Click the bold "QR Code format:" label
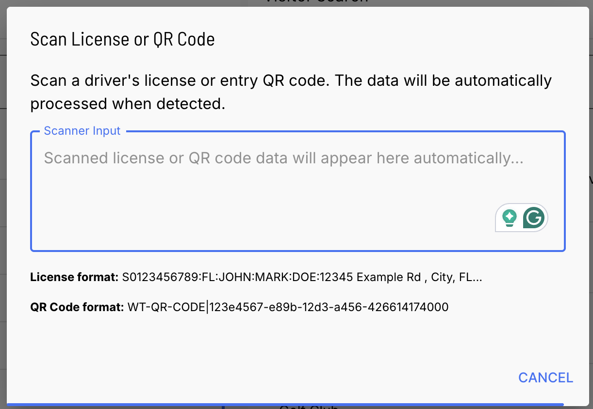The image size is (593, 409). [77, 307]
